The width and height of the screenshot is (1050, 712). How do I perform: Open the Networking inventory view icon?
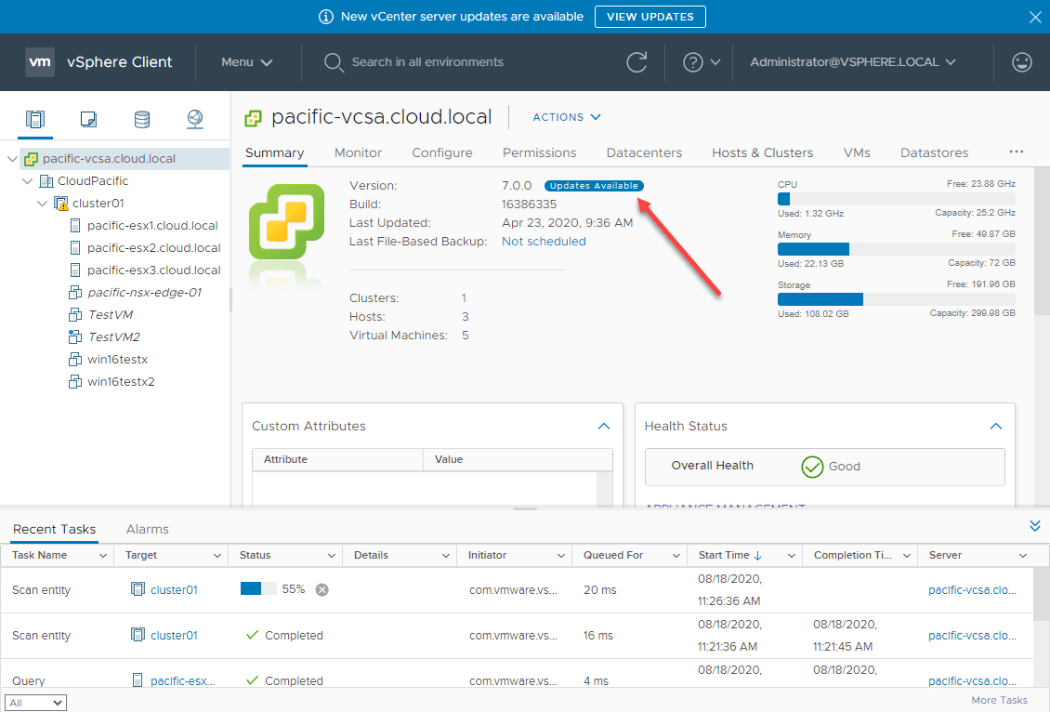click(194, 118)
